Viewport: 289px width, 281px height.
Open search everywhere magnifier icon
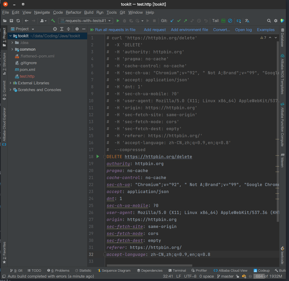pyautogui.click(x=269, y=21)
